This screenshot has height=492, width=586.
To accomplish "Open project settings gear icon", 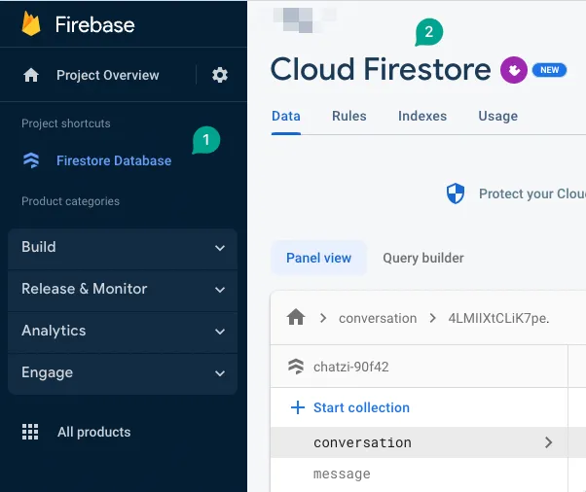I will click(220, 75).
